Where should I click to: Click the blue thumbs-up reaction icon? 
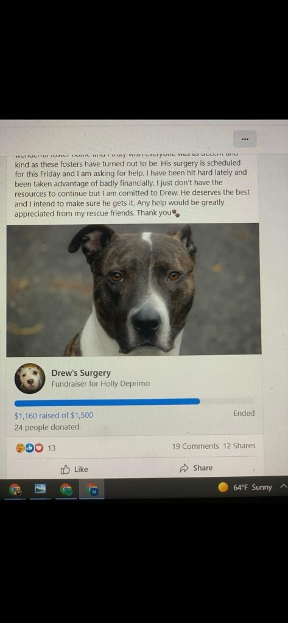(x=29, y=448)
